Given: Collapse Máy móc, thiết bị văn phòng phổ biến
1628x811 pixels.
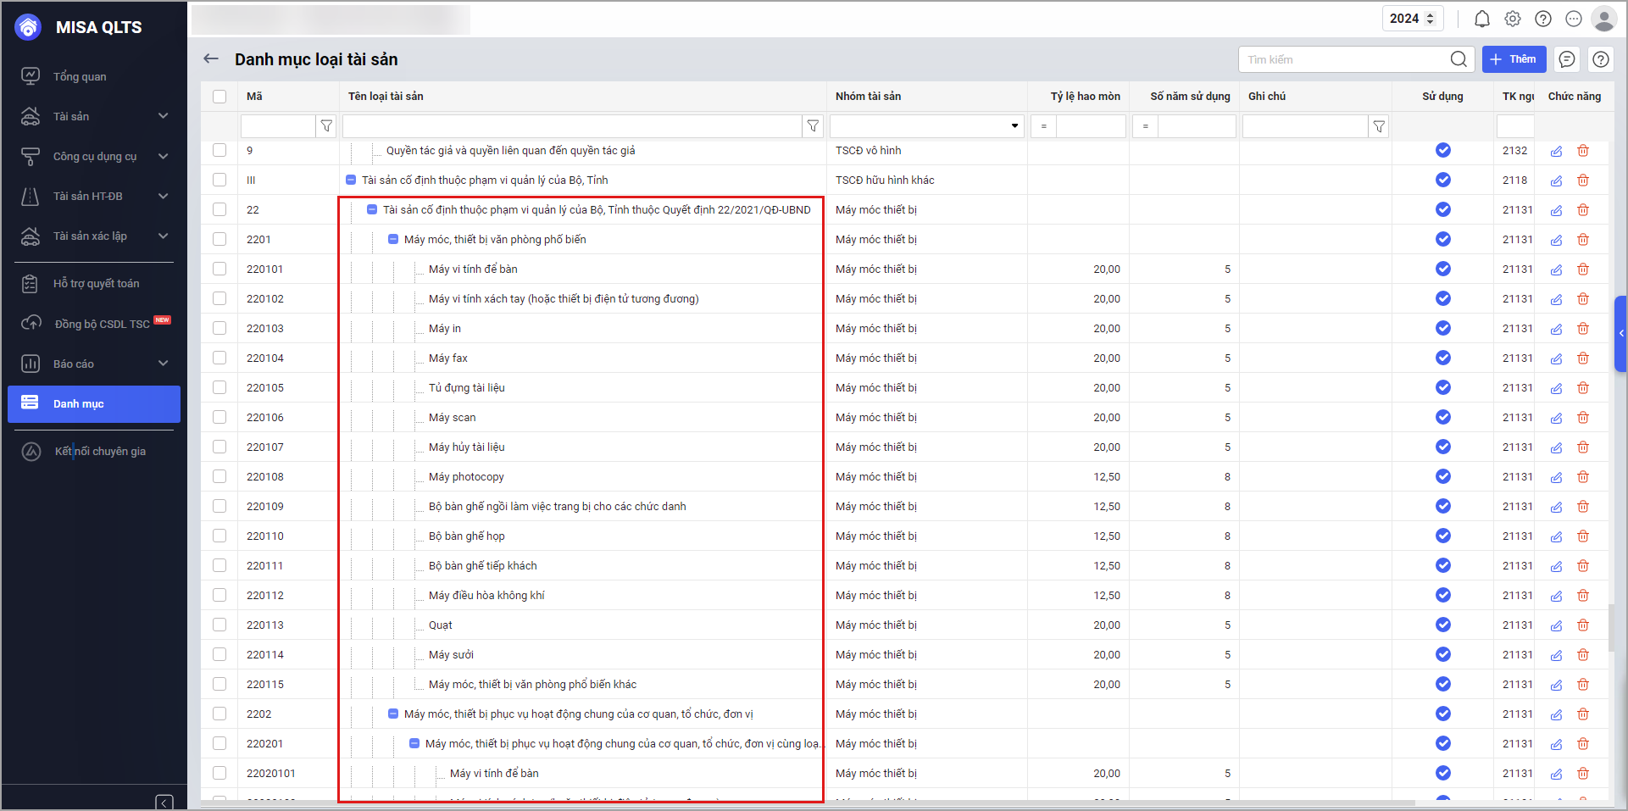Looking at the screenshot, I should tap(393, 240).
